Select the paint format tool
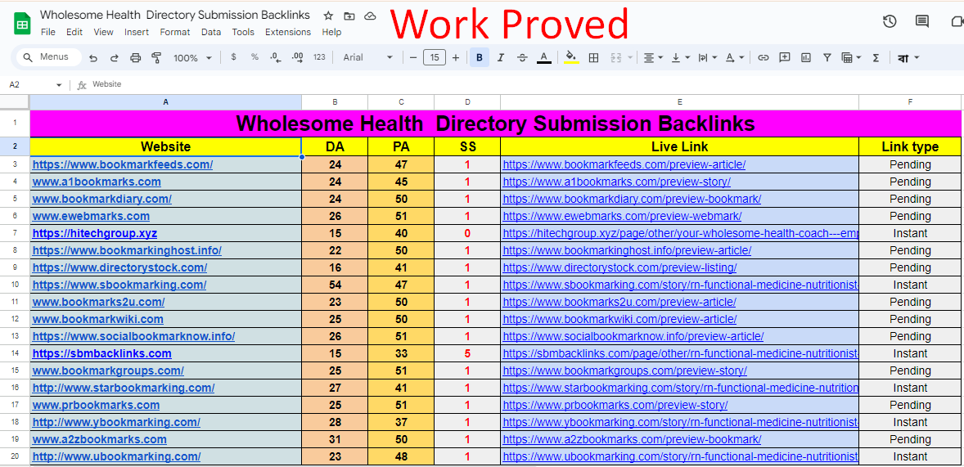 point(156,58)
